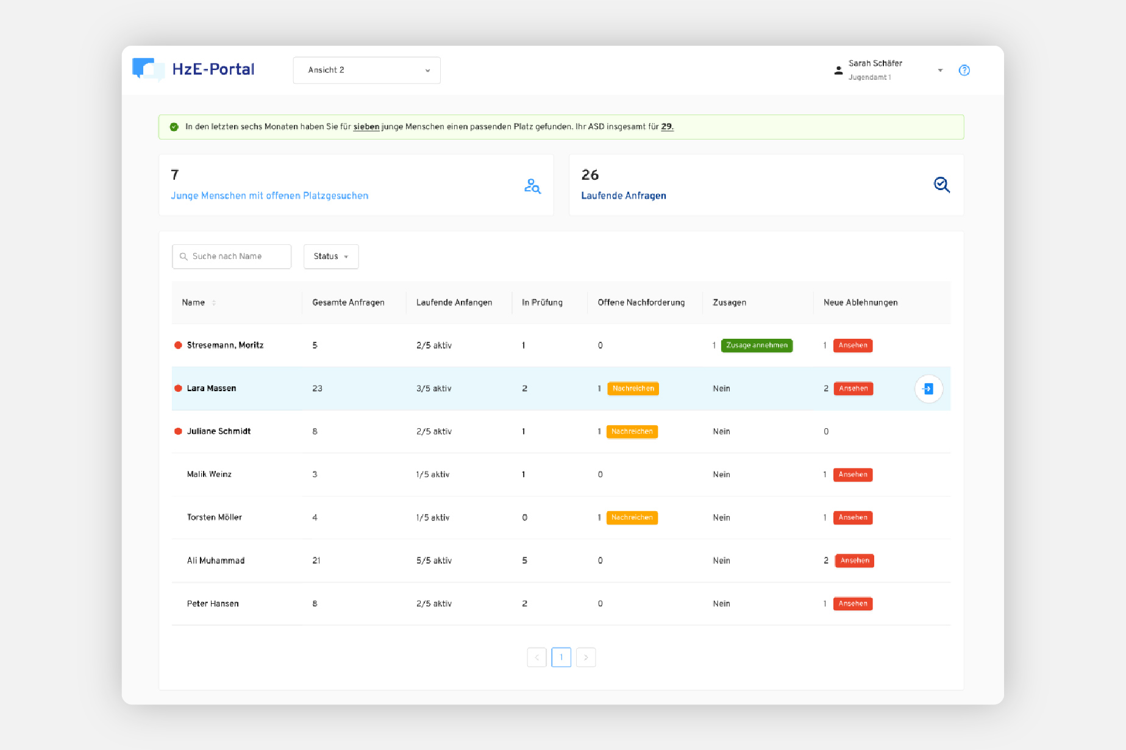Click Ansehen for Peter Hansen

852,604
